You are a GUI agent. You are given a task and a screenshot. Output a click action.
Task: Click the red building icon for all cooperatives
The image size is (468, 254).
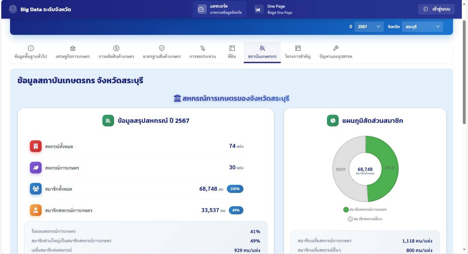[x=36, y=146]
